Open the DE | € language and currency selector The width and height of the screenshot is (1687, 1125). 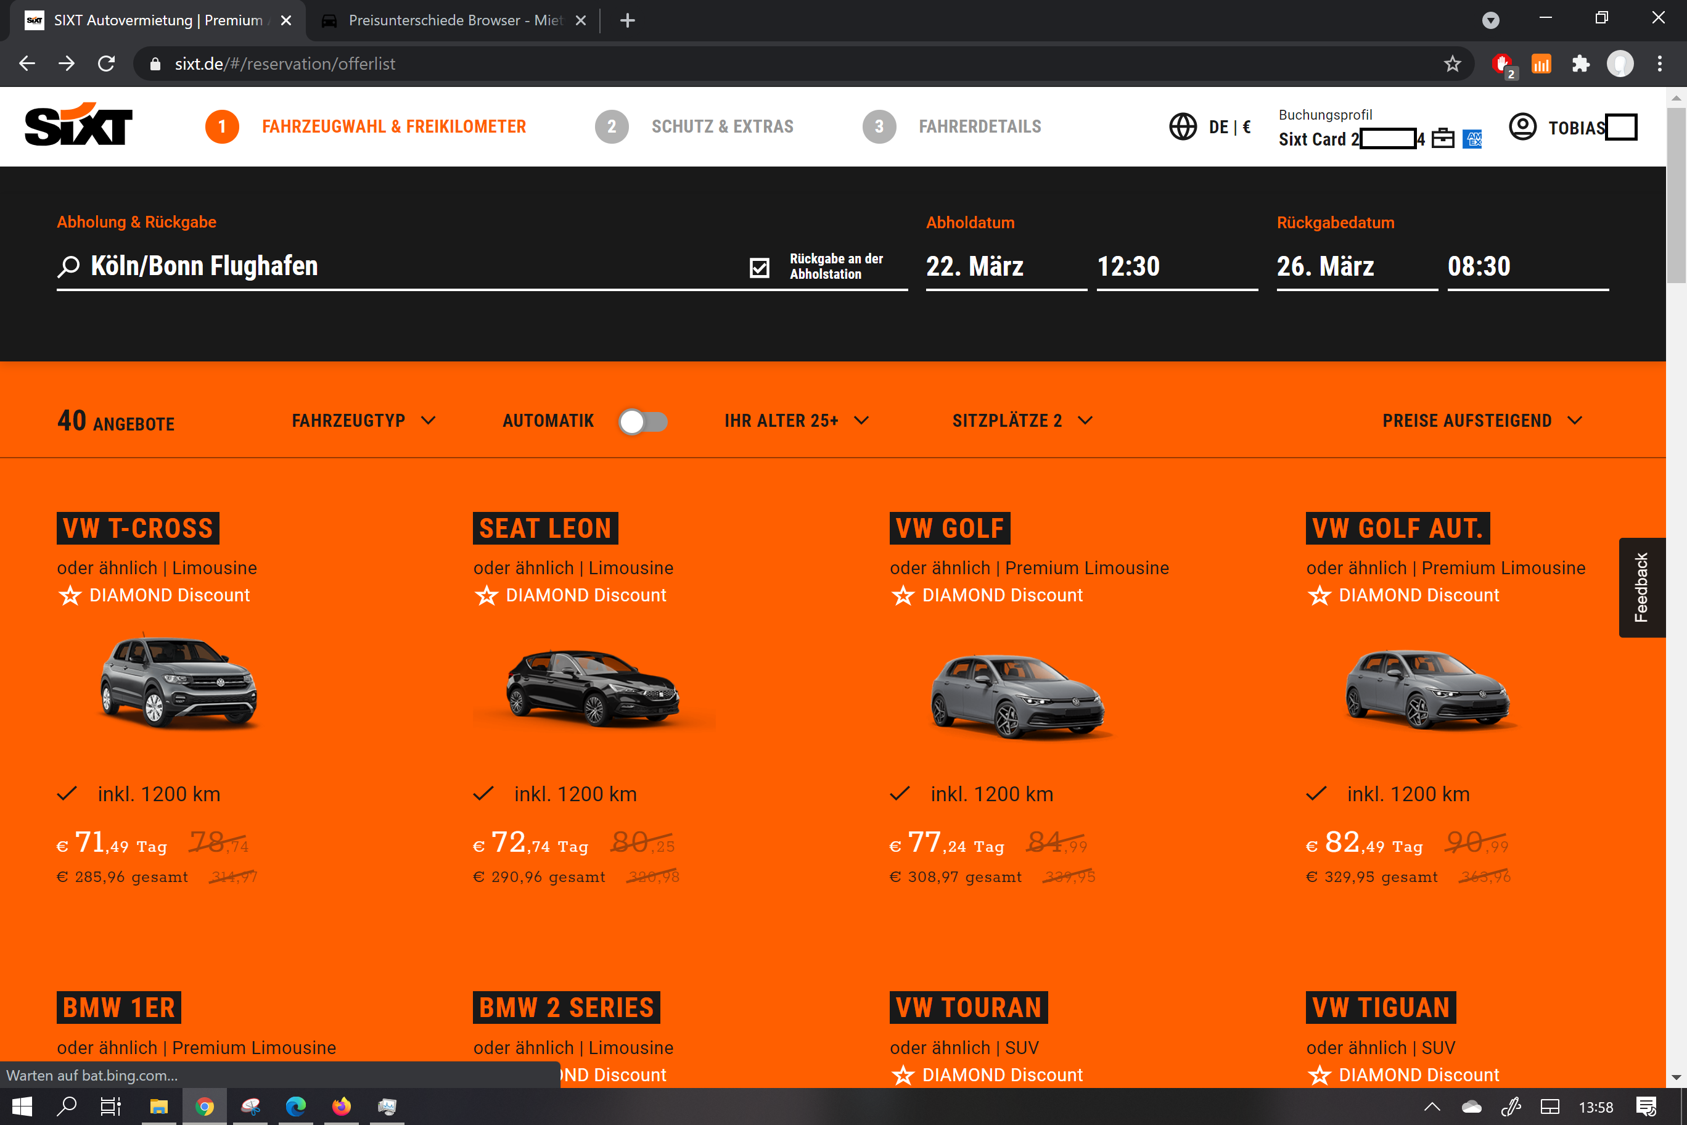click(1229, 127)
